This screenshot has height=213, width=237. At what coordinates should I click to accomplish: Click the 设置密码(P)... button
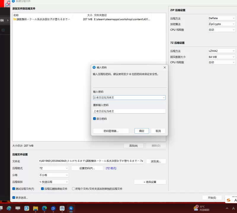coord(87,168)
